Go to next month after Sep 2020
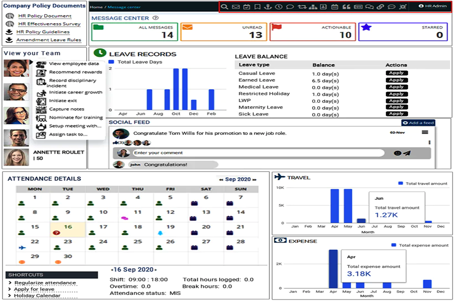Image resolution: width=454 pixels, height=302 pixels. pos(254,179)
